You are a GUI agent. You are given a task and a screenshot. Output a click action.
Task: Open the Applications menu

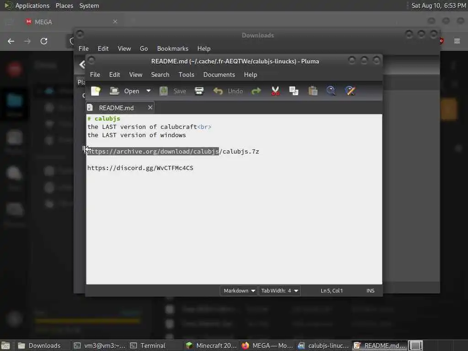tap(27, 5)
